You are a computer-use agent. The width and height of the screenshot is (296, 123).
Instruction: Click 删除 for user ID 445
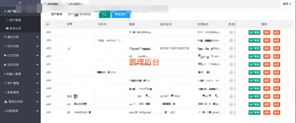[x=277, y=112]
